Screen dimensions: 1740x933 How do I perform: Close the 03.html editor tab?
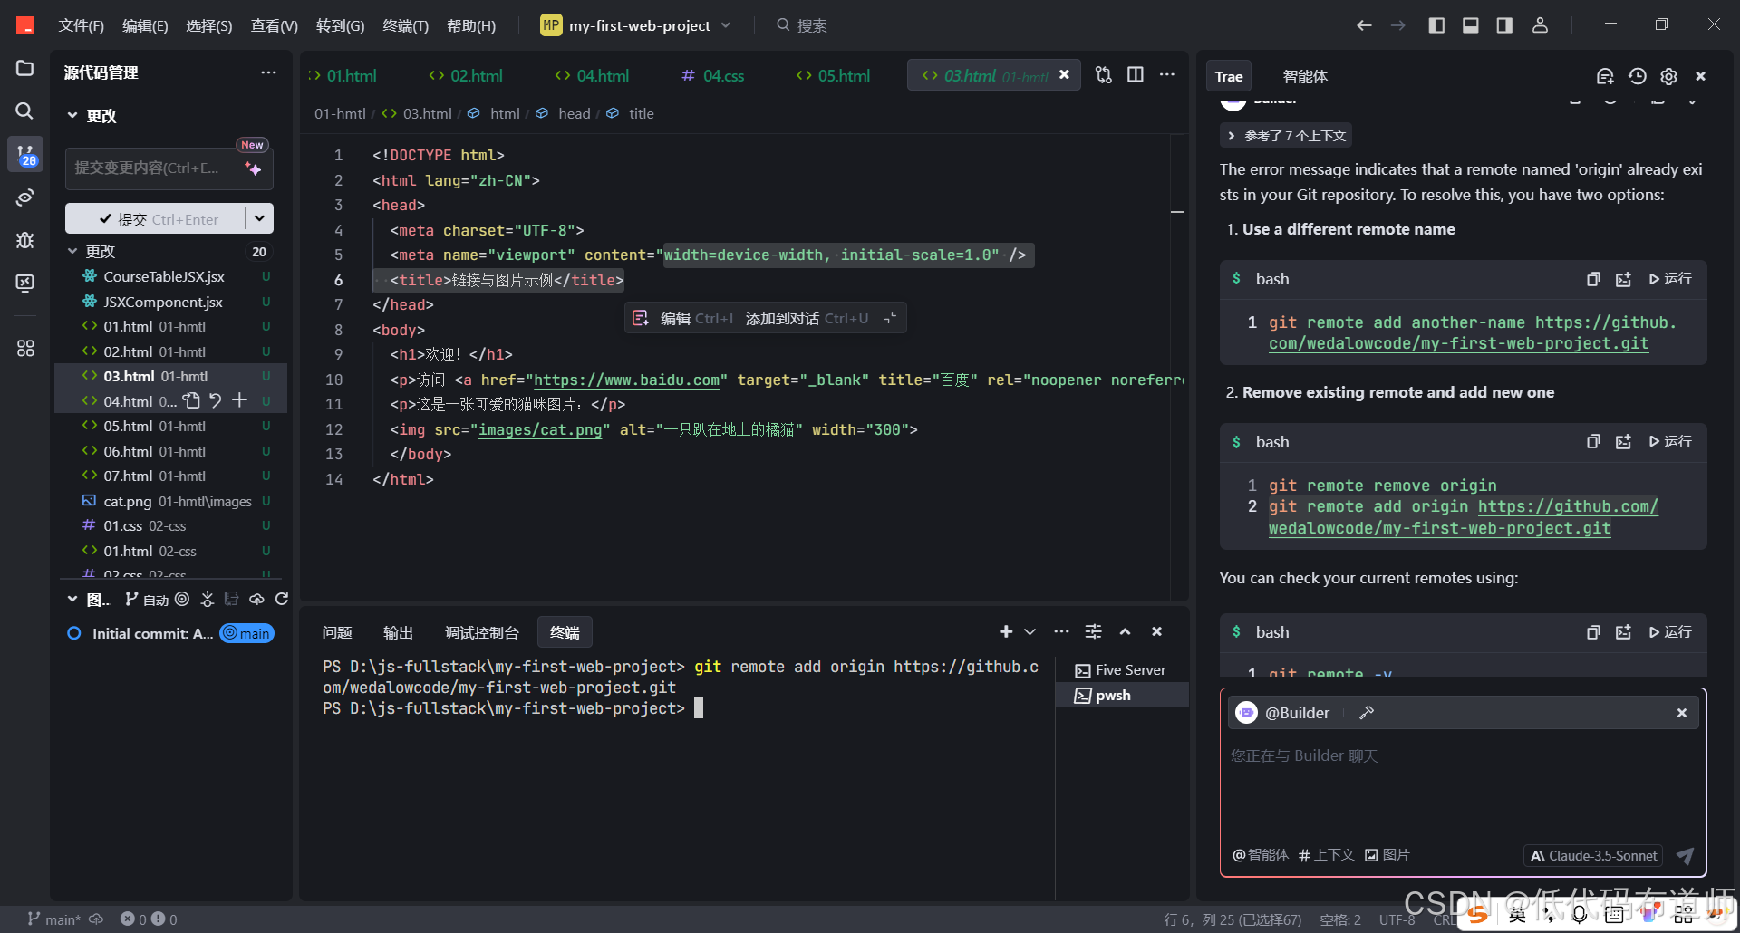[1065, 74]
